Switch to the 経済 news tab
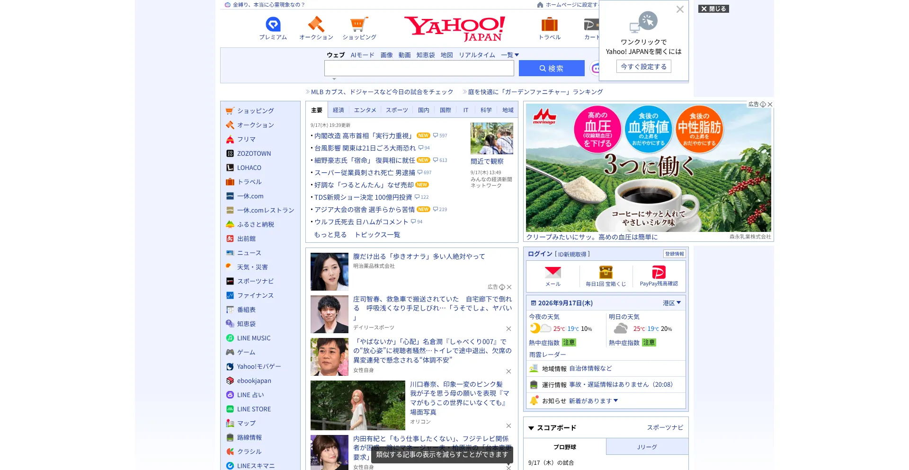This screenshot has width=909, height=470. point(339,110)
